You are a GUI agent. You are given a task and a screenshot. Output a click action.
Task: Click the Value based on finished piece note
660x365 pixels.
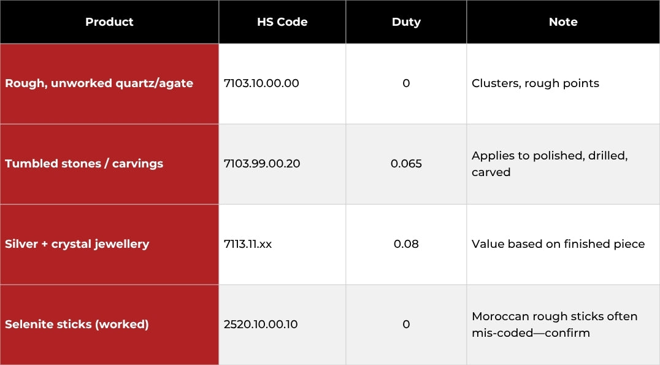[558, 244]
